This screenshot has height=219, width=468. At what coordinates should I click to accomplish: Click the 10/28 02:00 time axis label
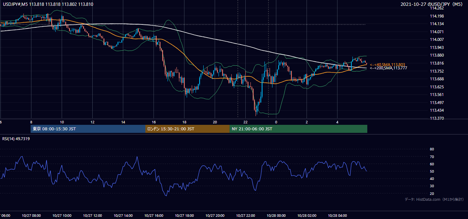(x=307, y=216)
